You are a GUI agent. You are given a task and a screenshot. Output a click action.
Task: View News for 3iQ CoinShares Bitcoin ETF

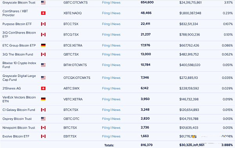click(116, 34)
